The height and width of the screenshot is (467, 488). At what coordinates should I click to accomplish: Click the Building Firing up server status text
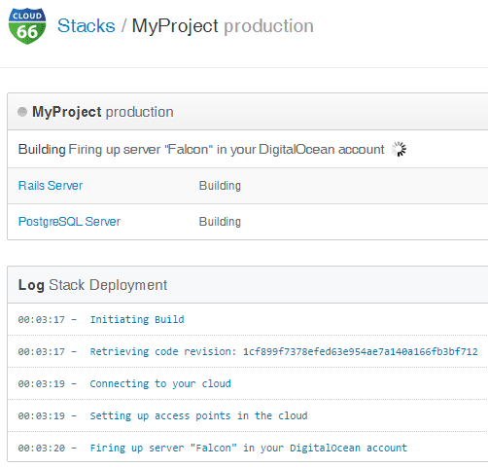point(201,150)
